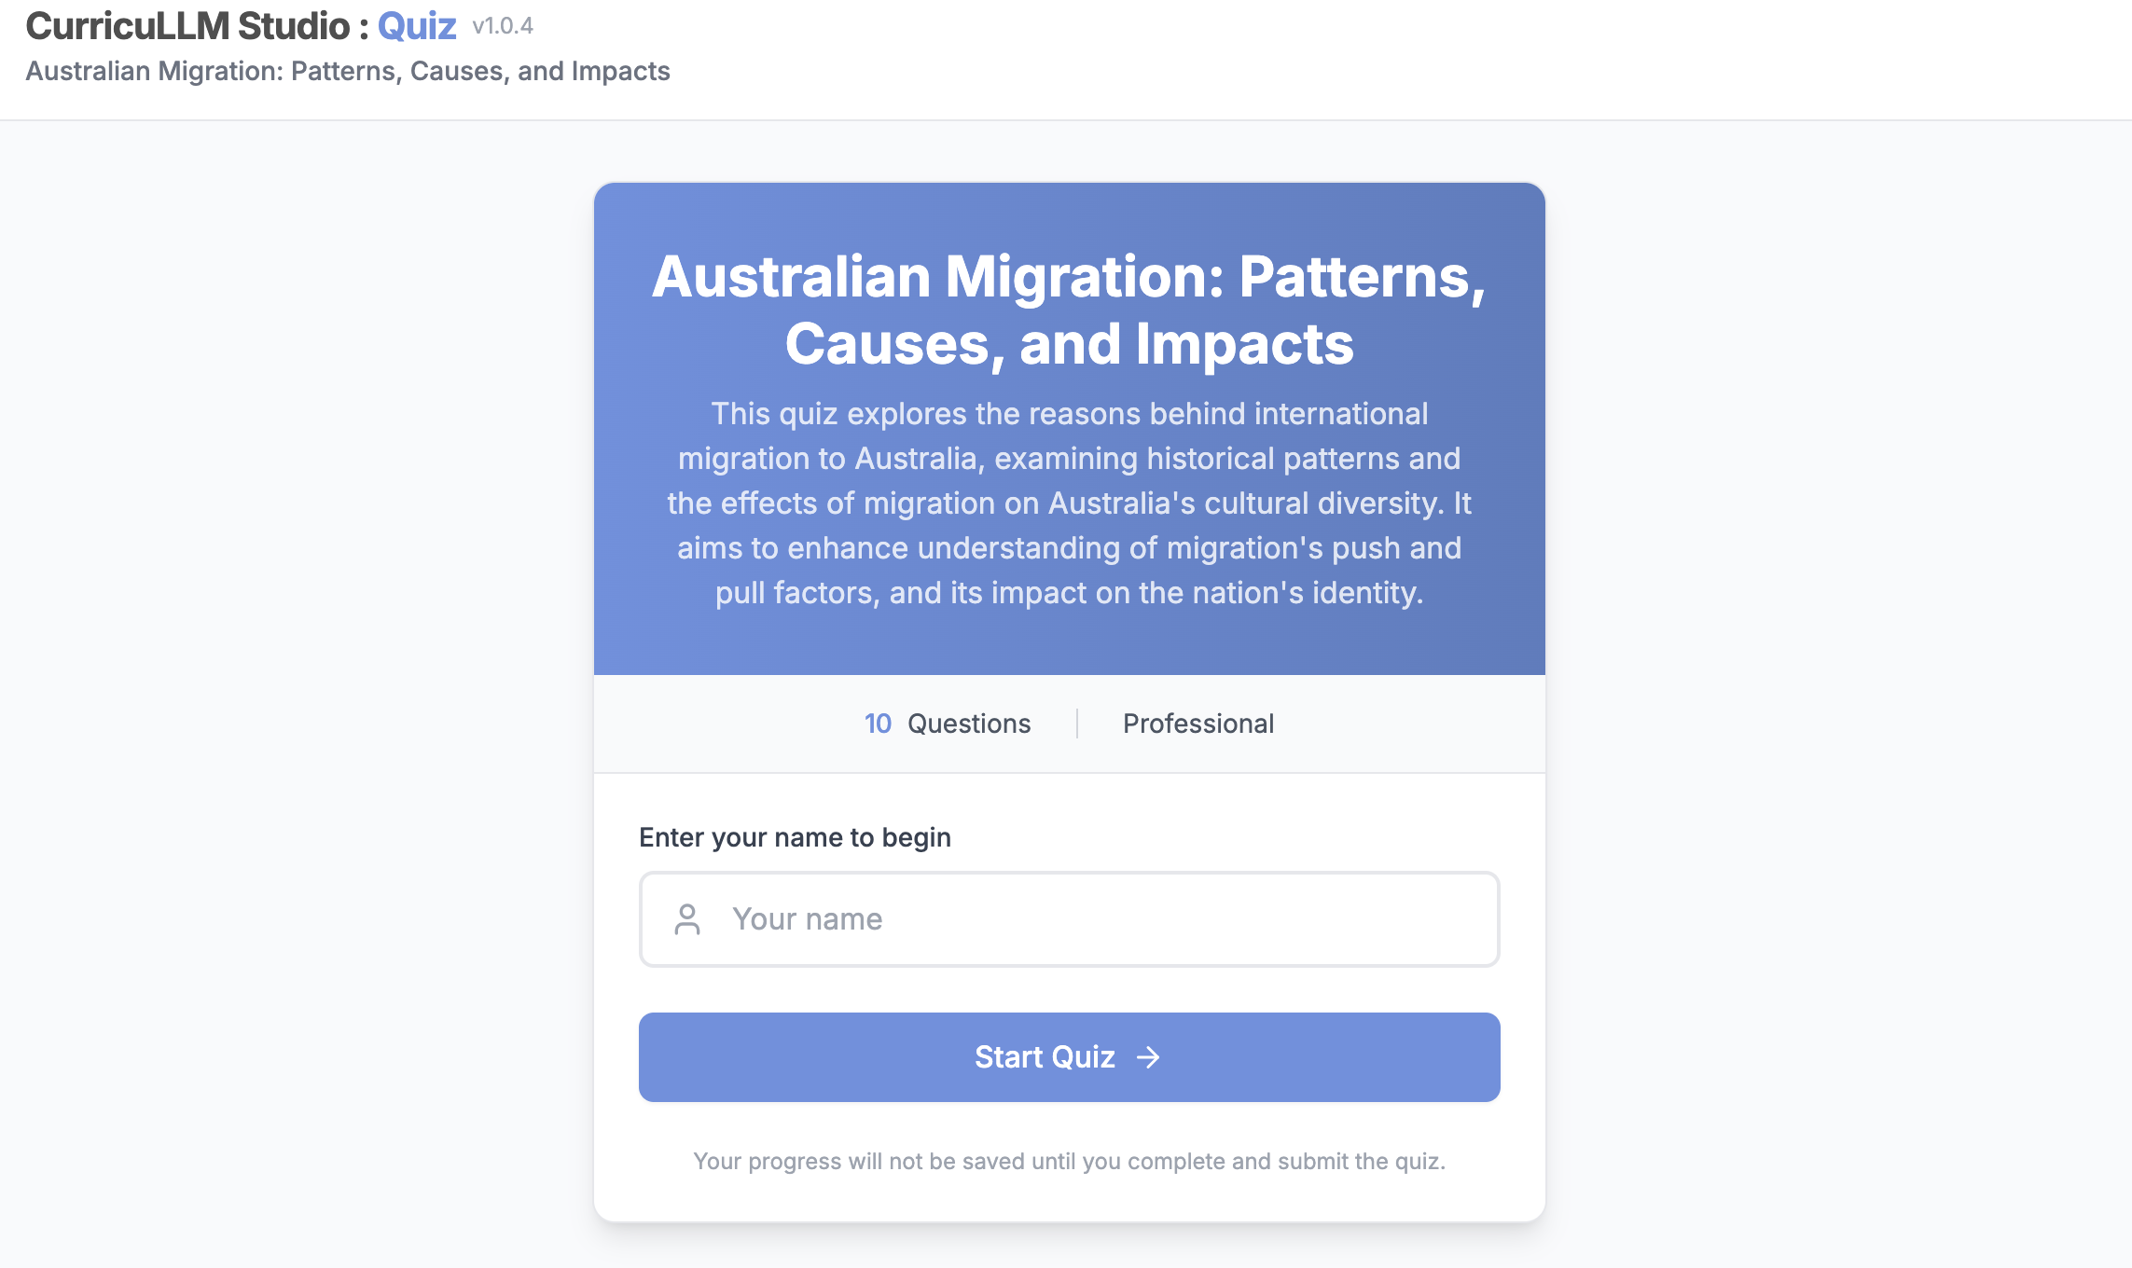Screen dimensions: 2132x1268
Task: Click the Questions label
Action: pos(969,724)
